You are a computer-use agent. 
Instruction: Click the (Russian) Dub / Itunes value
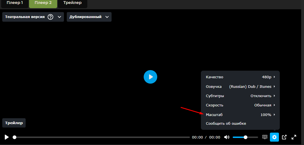(250, 87)
